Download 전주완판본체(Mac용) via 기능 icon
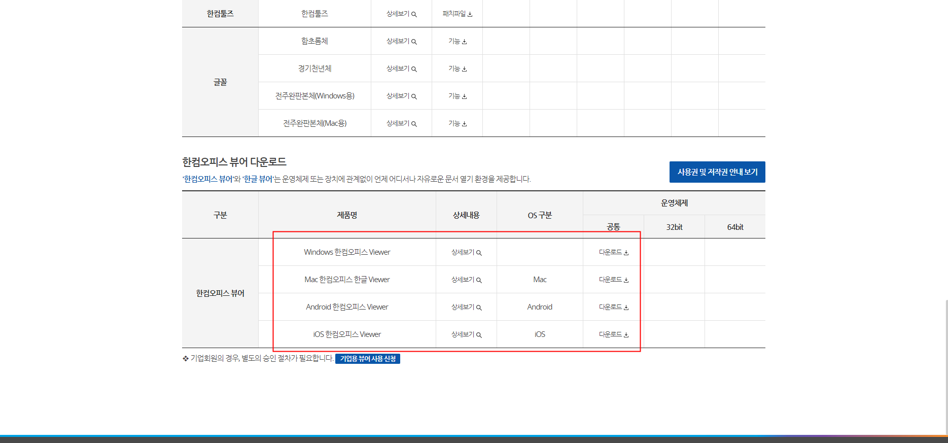The width and height of the screenshot is (948, 443). (x=457, y=123)
